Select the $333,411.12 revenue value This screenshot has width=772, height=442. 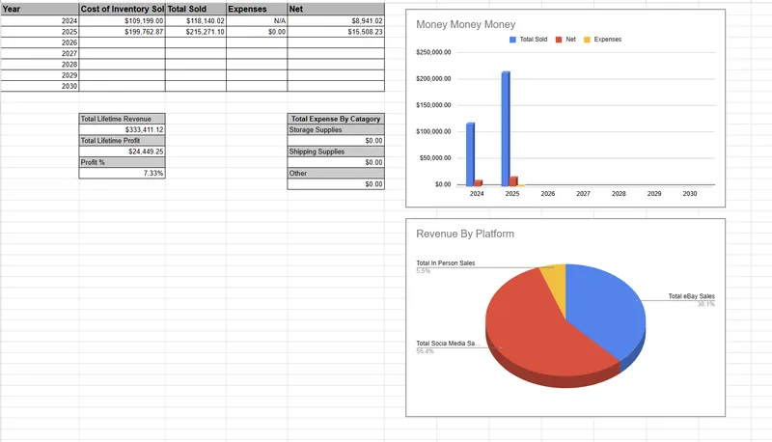123,129
